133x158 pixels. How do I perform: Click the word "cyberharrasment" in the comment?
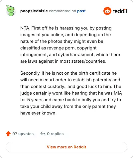(76, 54)
